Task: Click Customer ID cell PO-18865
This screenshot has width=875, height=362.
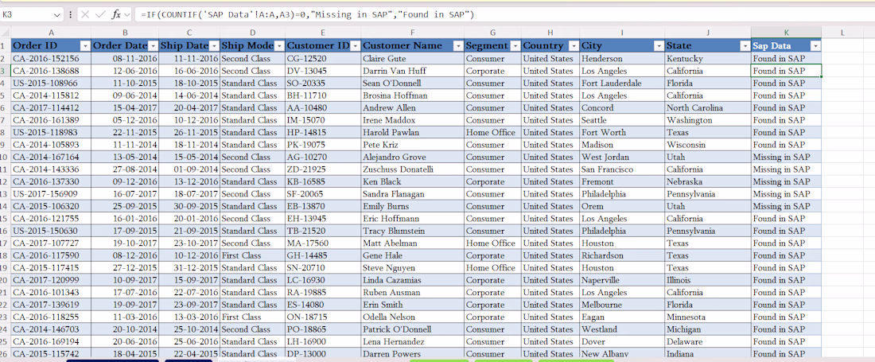Action: [x=323, y=329]
